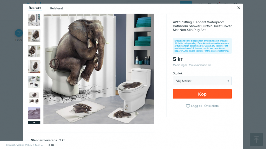Switch to the Relaterat tab
This screenshot has height=149, width=266.
point(56,8)
